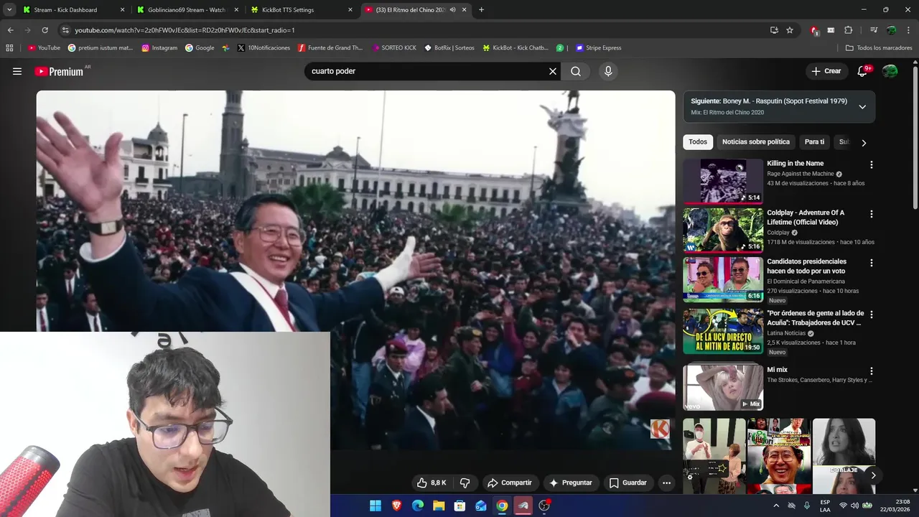The width and height of the screenshot is (919, 517).
Task: Open the SORTEO KICK bookmark
Action: pos(394,48)
